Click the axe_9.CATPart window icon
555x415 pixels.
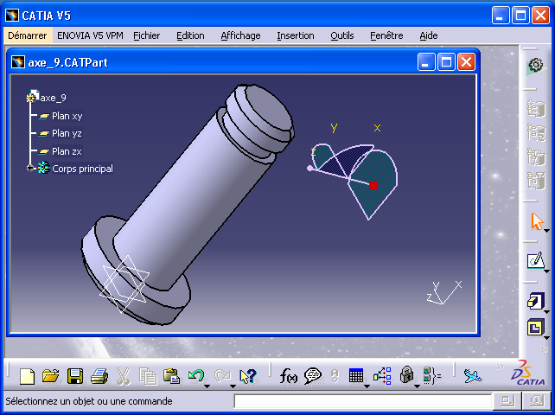coord(18,62)
